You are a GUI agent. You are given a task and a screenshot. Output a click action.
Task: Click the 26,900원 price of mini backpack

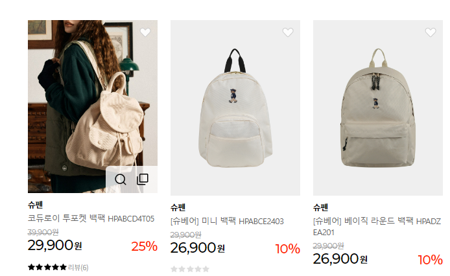coord(198,248)
